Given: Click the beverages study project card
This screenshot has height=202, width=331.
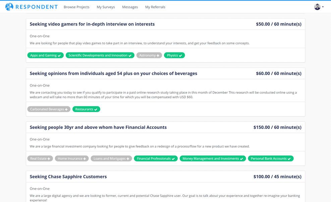Looking at the screenshot, I should [x=112, y=73].
